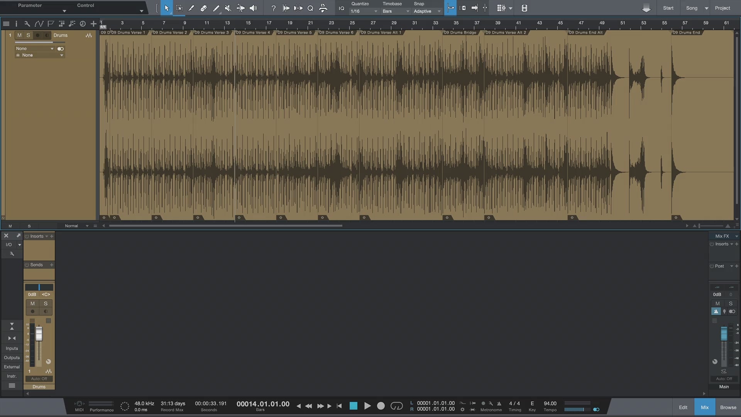Image resolution: width=741 pixels, height=417 pixels.
Task: Click the Record transport button
Action: (381, 406)
